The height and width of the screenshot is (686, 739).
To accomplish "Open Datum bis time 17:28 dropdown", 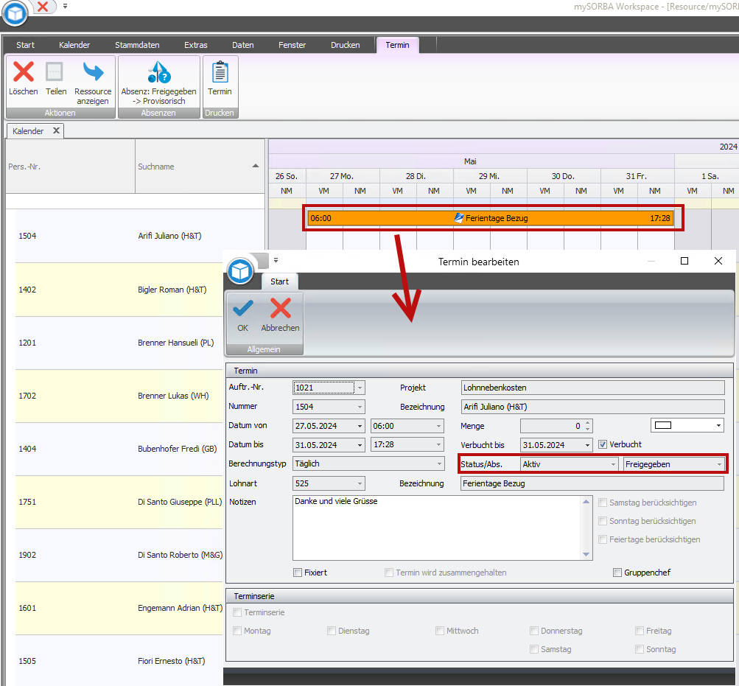I will [x=438, y=444].
